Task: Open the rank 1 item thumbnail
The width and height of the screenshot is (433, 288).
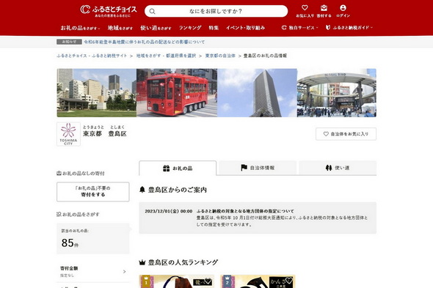Action: pyautogui.click(x=176, y=281)
